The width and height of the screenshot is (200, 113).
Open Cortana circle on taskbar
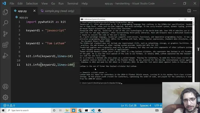(54, 110)
